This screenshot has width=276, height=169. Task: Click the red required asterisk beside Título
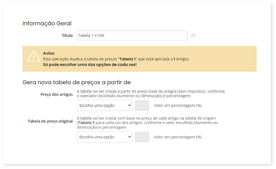tap(193, 35)
